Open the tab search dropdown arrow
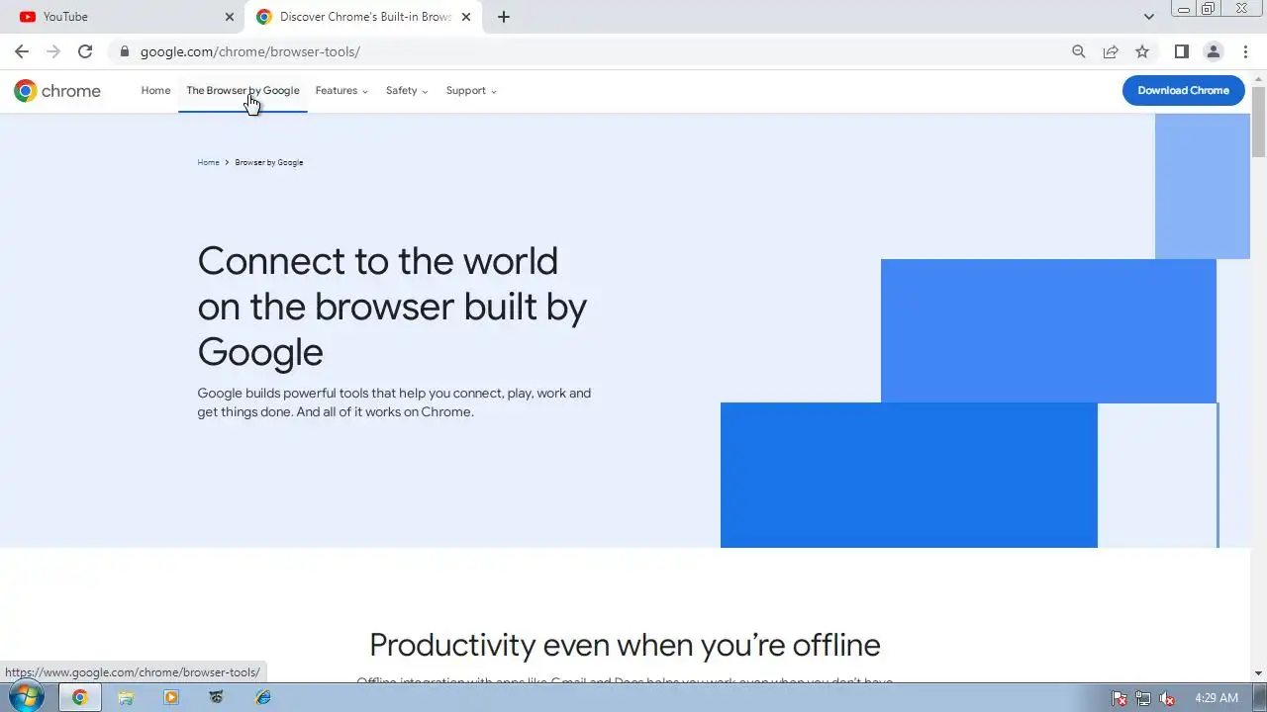 pyautogui.click(x=1148, y=17)
